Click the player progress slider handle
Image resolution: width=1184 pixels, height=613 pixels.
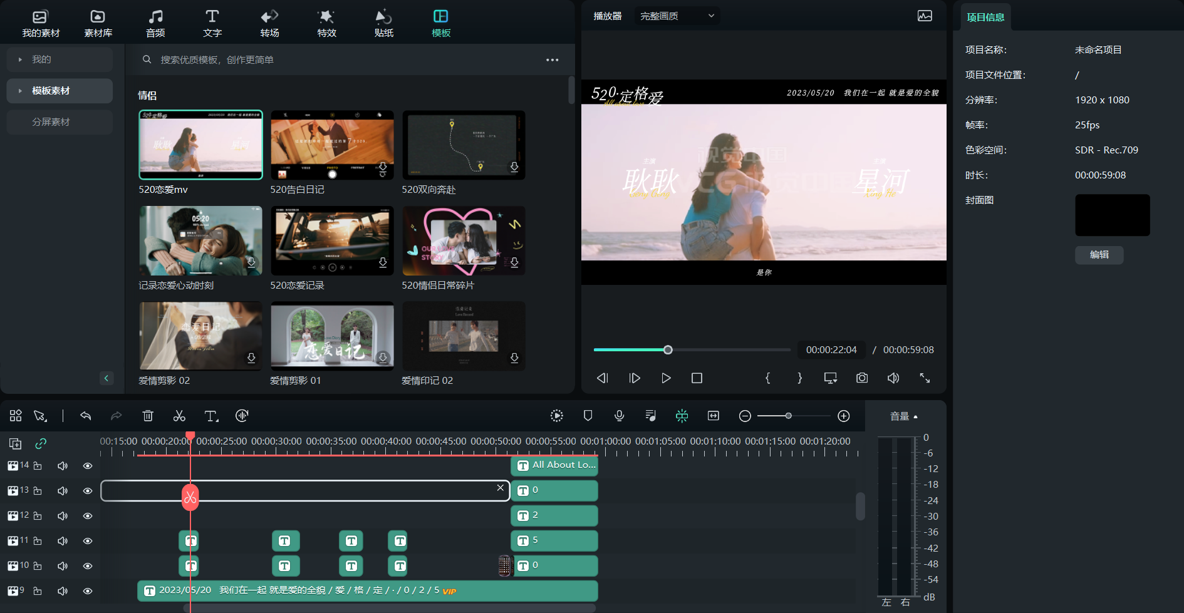(x=668, y=350)
